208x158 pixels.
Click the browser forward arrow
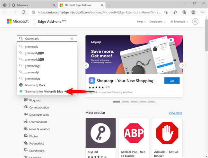(x=14, y=12)
